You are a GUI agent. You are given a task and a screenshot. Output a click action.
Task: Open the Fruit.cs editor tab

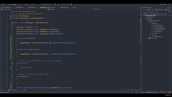[x=75, y=7]
